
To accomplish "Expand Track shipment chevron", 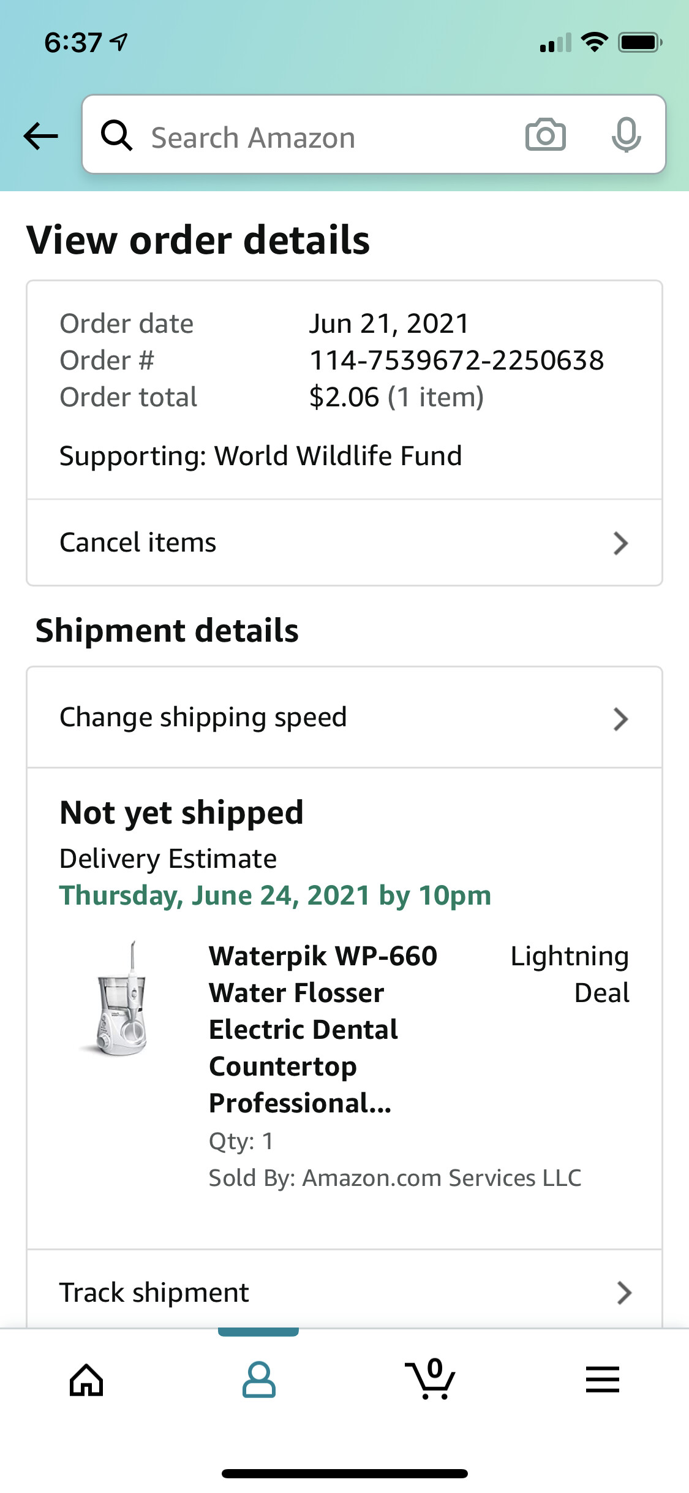I will click(x=623, y=1293).
